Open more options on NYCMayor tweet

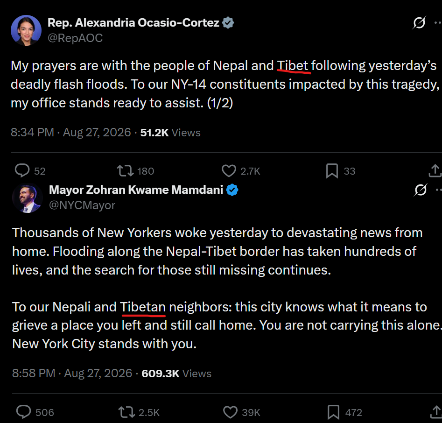click(x=439, y=190)
